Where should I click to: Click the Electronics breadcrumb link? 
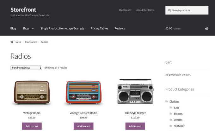tap(31, 42)
